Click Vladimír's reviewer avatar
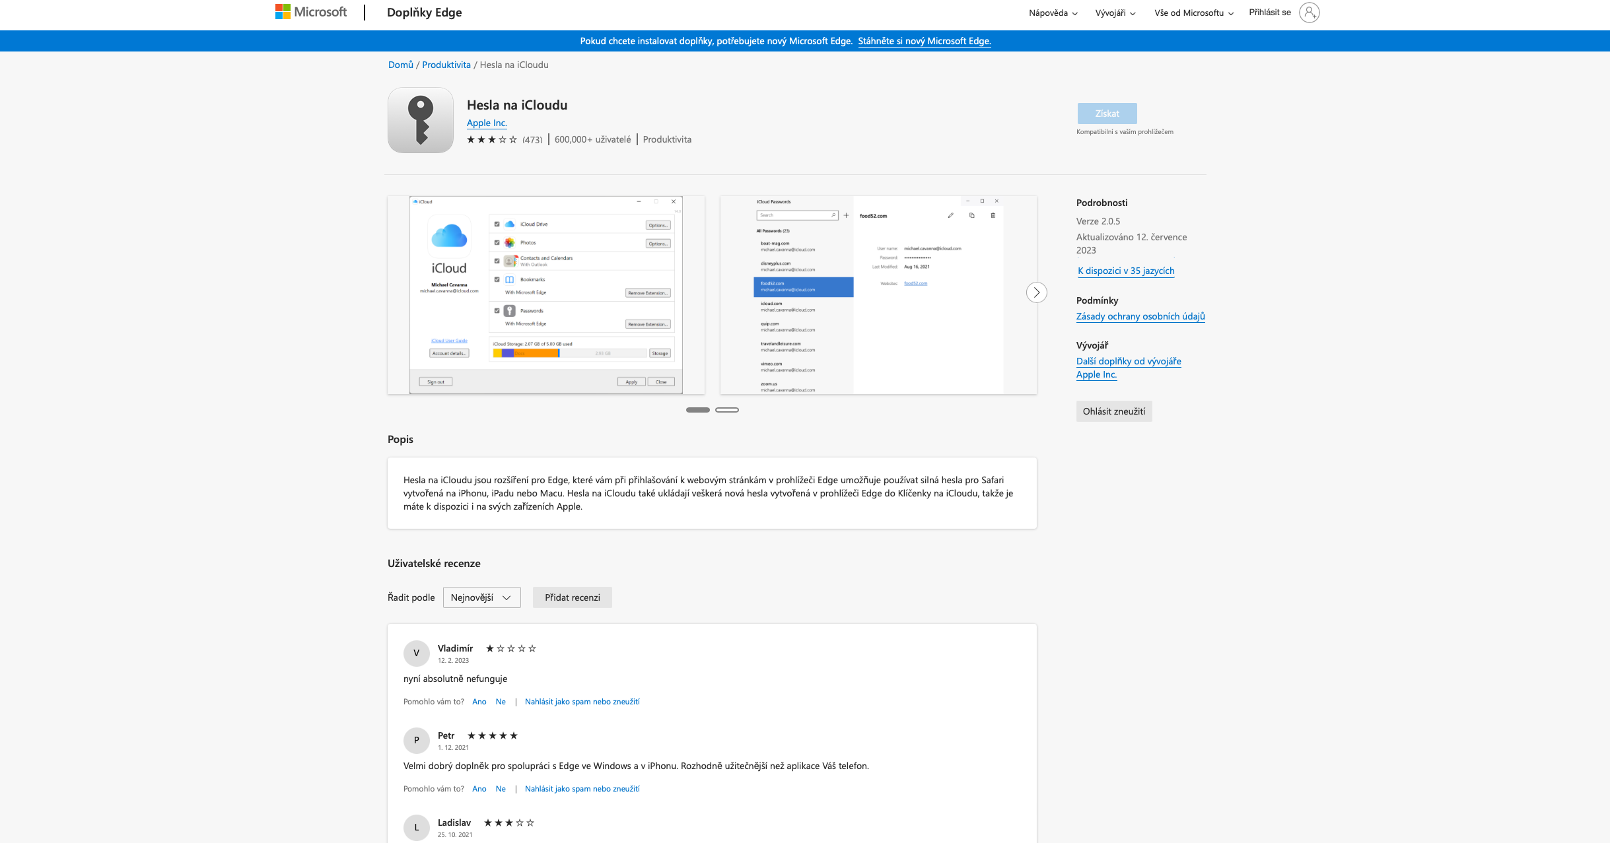The image size is (1610, 843). 416,653
